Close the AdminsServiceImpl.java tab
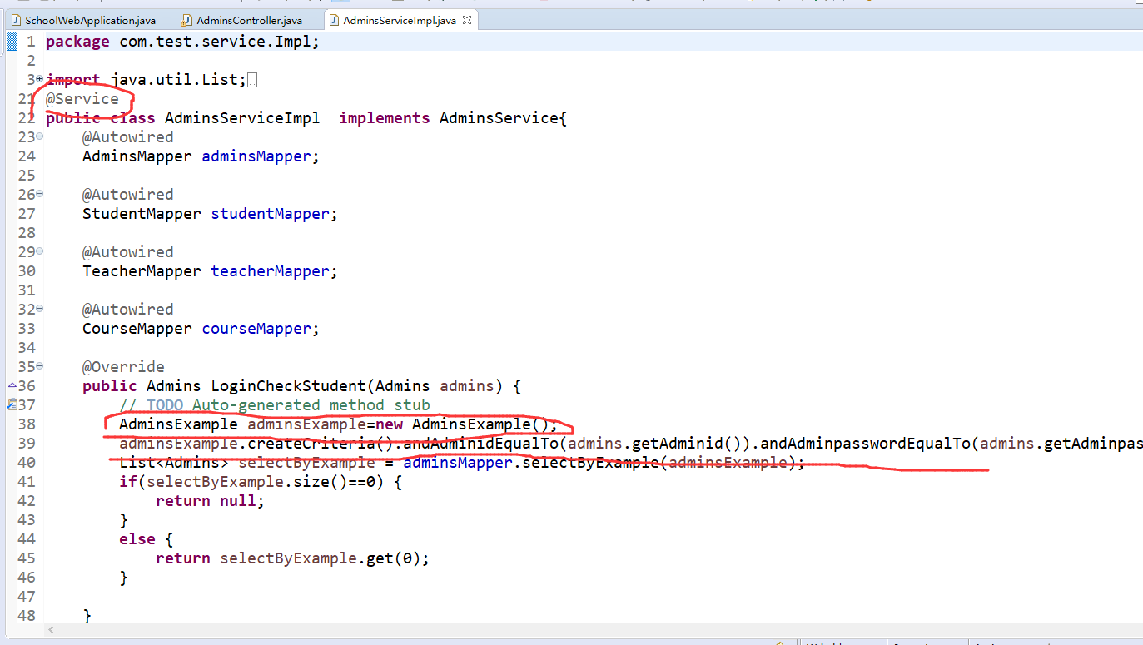1143x645 pixels. (x=468, y=20)
